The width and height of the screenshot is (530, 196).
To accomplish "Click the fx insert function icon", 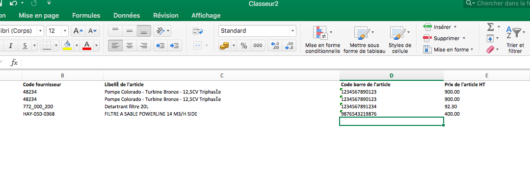I will [14, 62].
